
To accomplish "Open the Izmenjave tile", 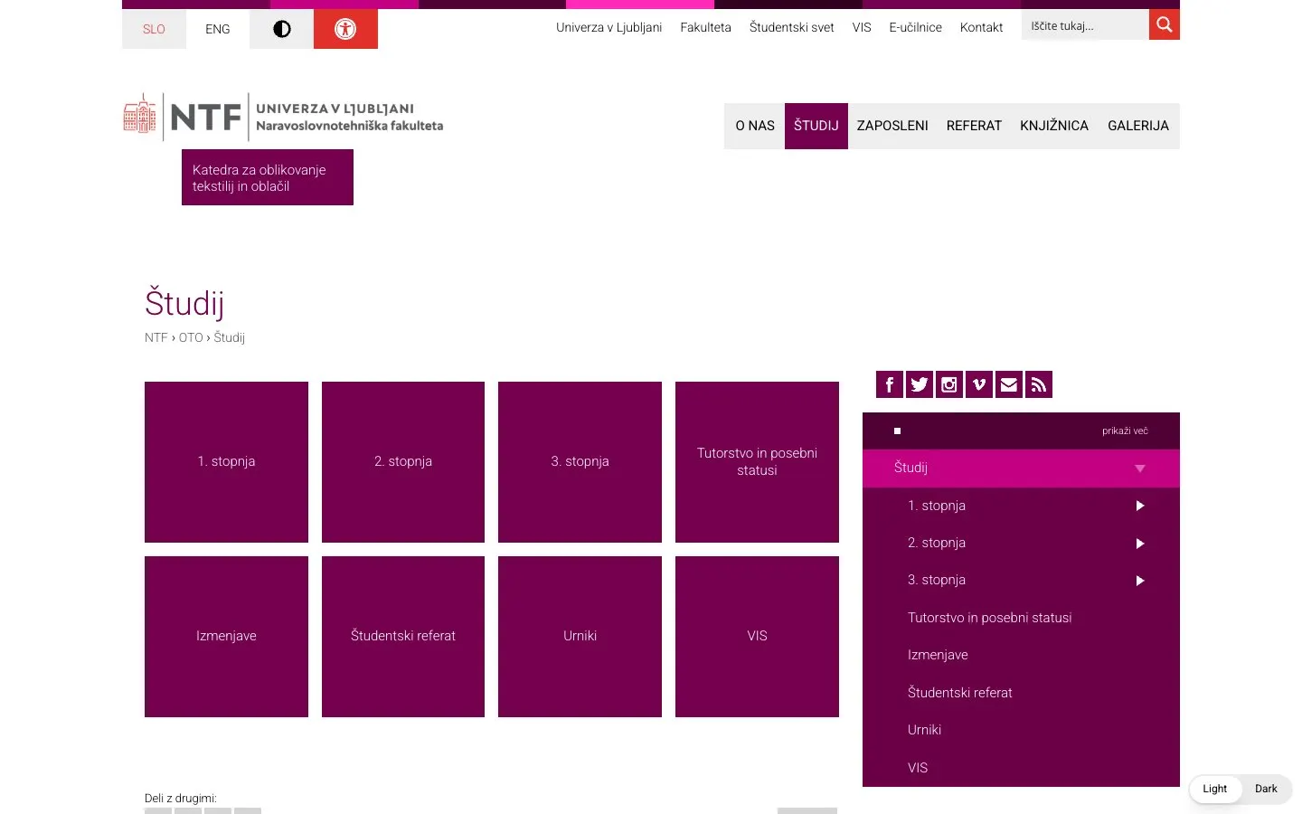I will [226, 637].
